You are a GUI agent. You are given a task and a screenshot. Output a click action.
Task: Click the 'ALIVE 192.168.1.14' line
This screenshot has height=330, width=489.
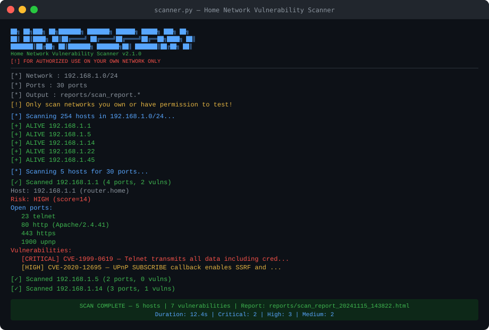point(53,143)
